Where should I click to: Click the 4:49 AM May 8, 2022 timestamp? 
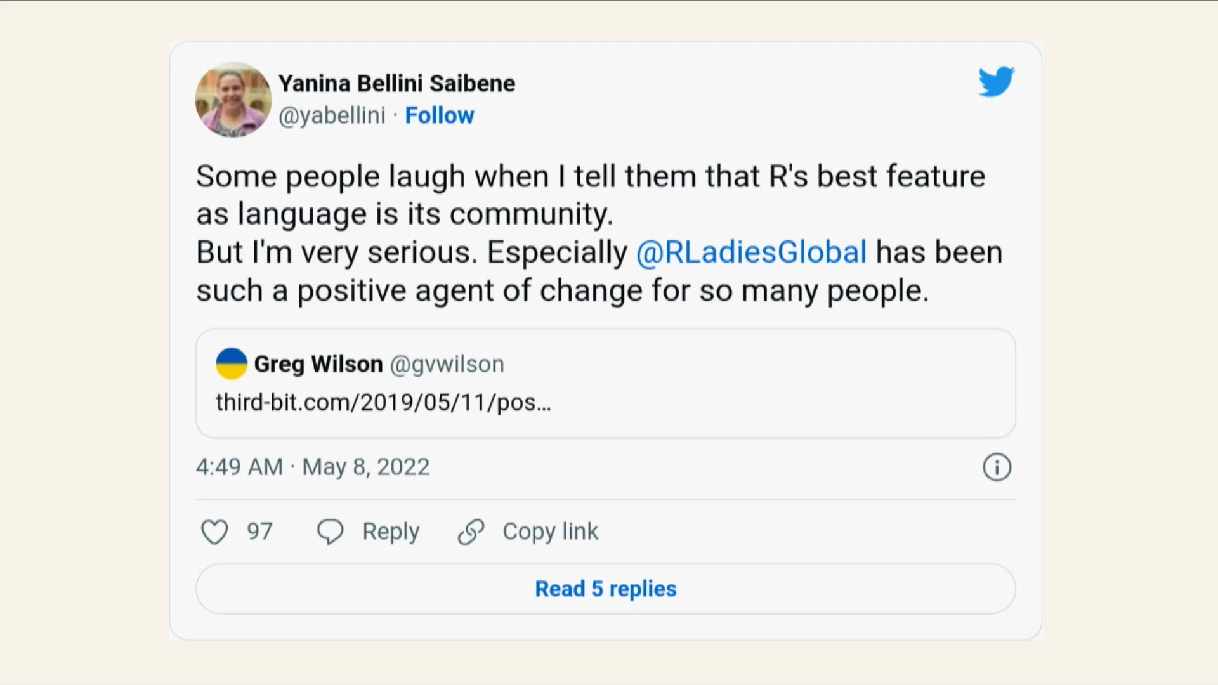312,467
